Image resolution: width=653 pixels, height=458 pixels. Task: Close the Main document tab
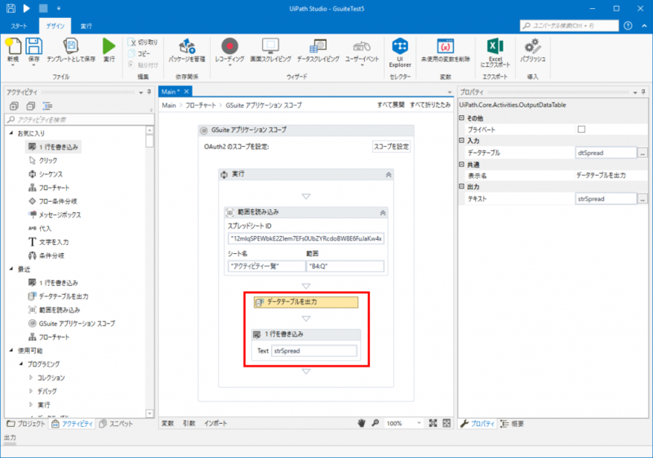[x=187, y=91]
